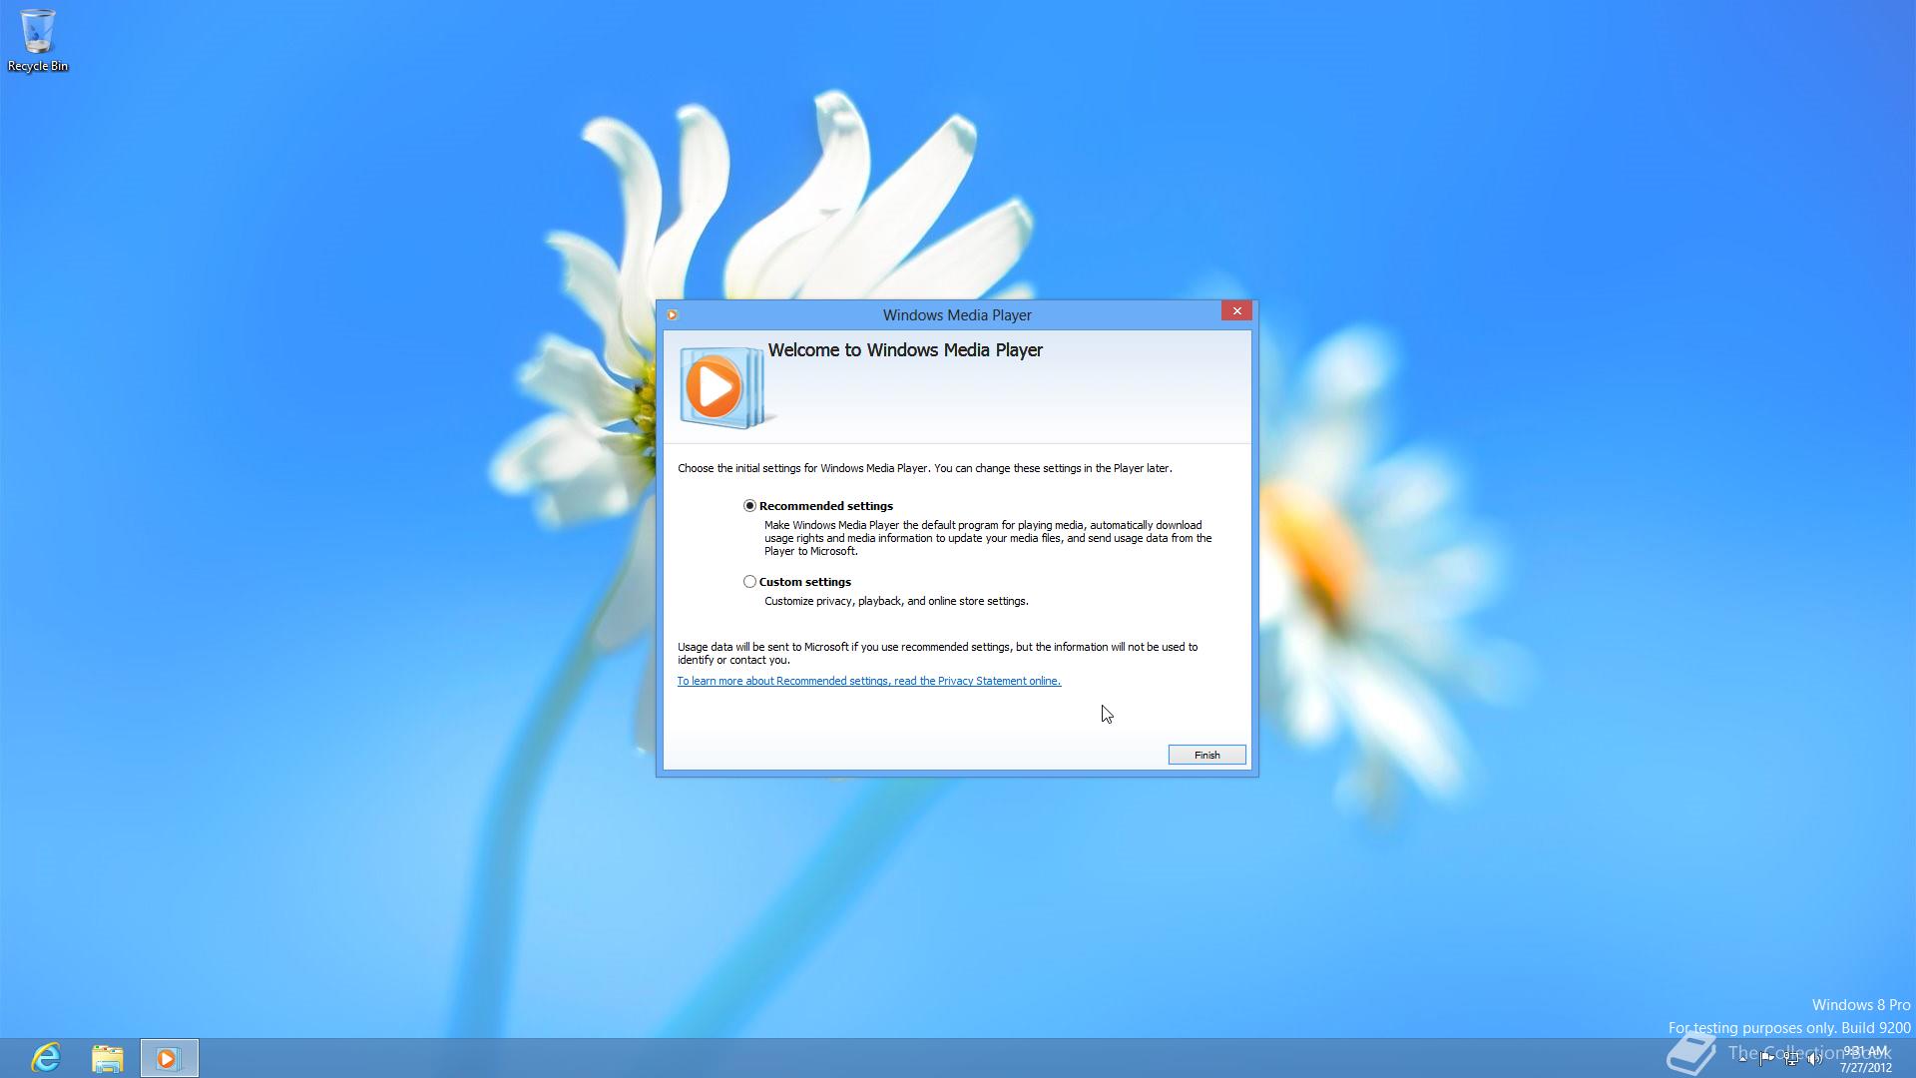1916x1078 pixels.
Task: Select the Custom settings radio button
Action: coord(749,581)
